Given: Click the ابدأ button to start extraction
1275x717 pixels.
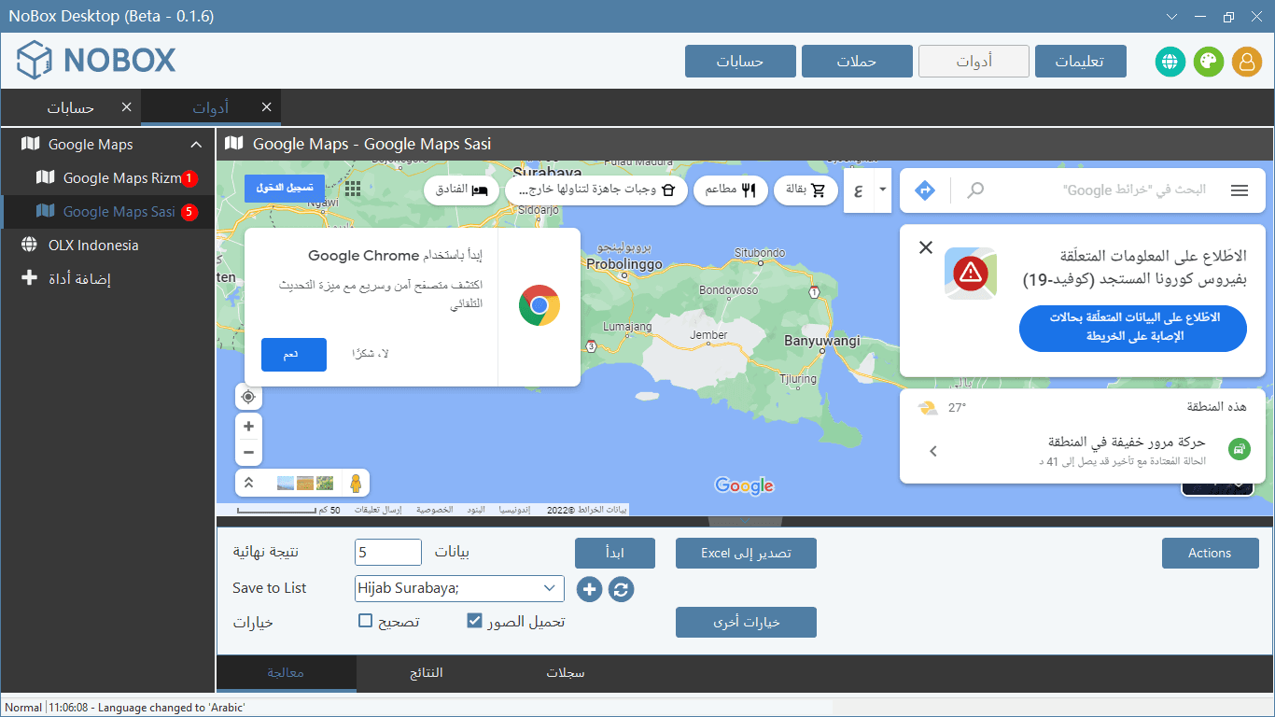Looking at the screenshot, I should pyautogui.click(x=615, y=553).
